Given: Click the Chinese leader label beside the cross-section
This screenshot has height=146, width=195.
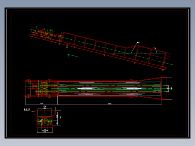Looking at the screenshot, I should pyautogui.click(x=27, y=109).
